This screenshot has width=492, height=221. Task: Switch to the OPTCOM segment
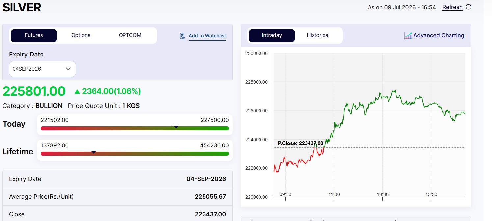pos(130,35)
